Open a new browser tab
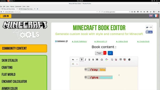This screenshot has height=90, width=160. (x=37, y=9)
